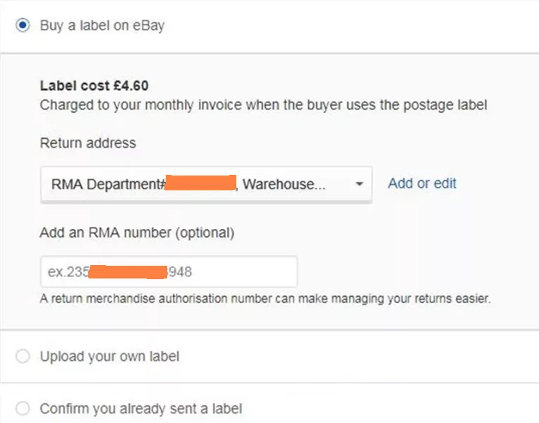The width and height of the screenshot is (539, 423).
Task: Click the return merchandise authorisation helper text
Action: coord(265,299)
